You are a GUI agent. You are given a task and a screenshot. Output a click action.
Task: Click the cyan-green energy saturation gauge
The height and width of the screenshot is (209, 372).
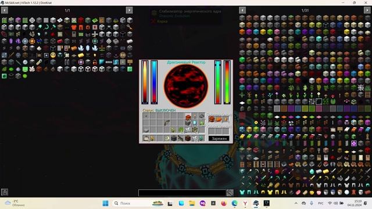[217, 82]
